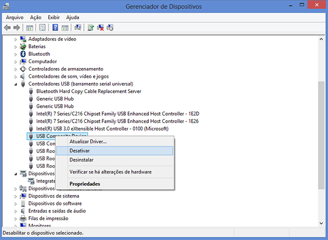Open the Ação menu
Image resolution: width=328 pixels, height=240 pixels.
tap(36, 18)
